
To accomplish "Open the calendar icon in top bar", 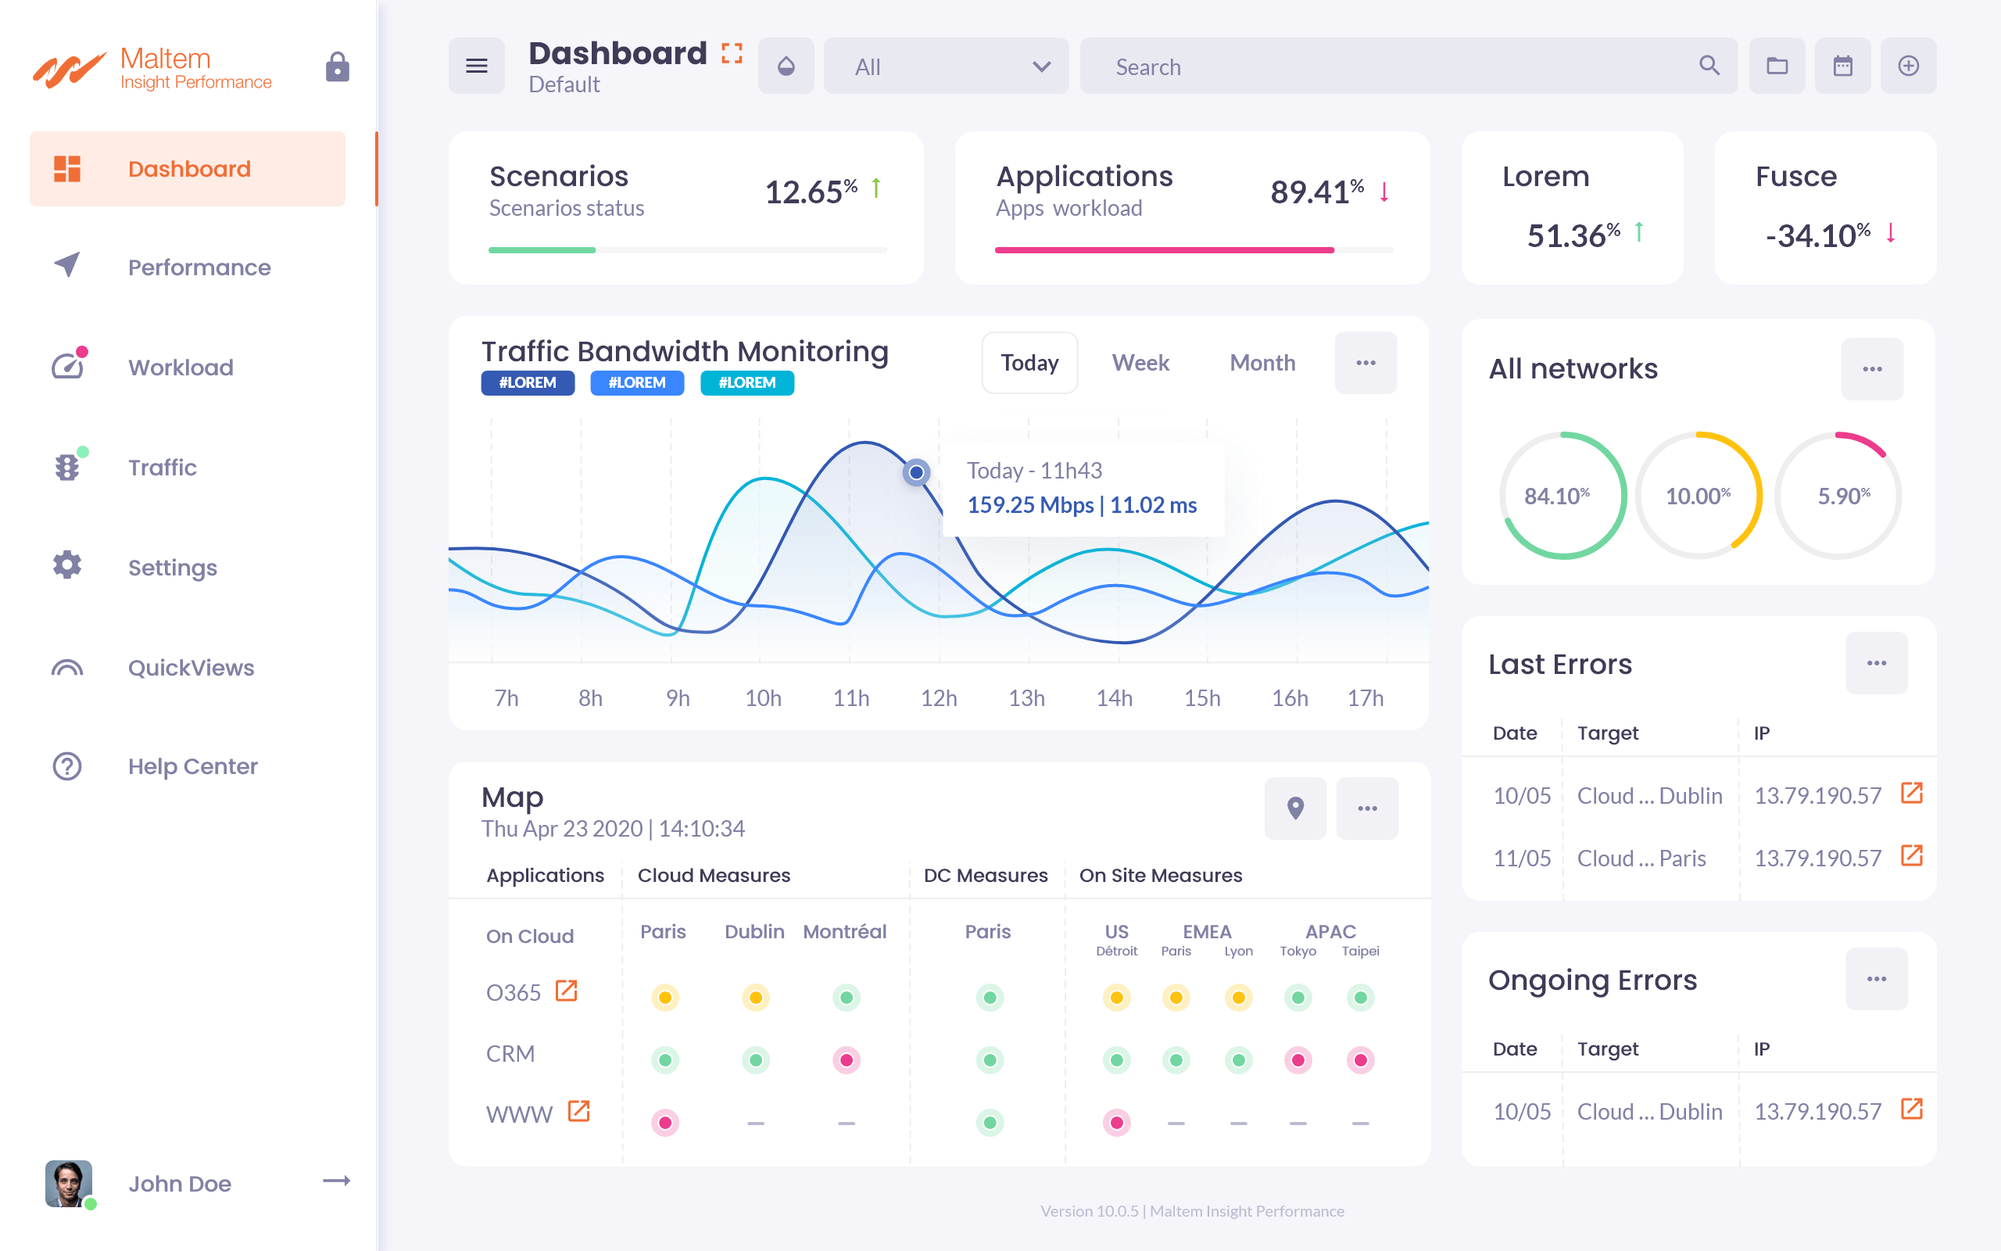I will 1842,66.
